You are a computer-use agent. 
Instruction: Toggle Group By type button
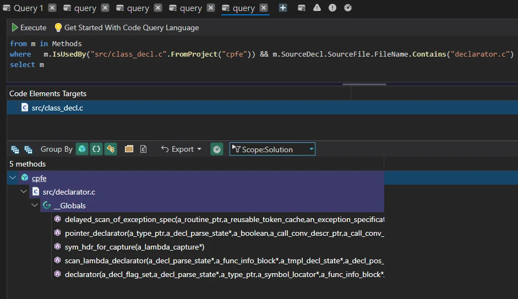[x=111, y=149]
